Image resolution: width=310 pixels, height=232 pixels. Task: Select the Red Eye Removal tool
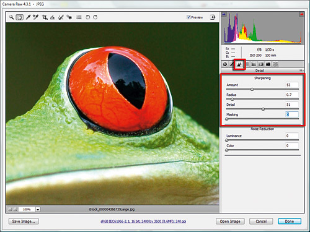click(x=69, y=17)
